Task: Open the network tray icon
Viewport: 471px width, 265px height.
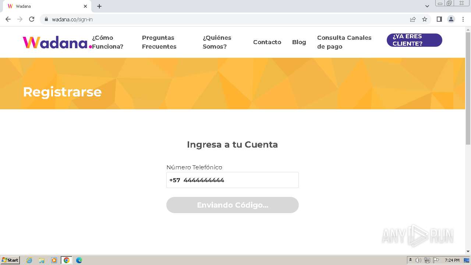Action: click(x=427, y=260)
